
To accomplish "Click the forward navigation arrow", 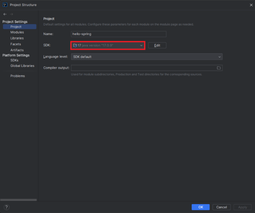I will [x=11, y=14].
